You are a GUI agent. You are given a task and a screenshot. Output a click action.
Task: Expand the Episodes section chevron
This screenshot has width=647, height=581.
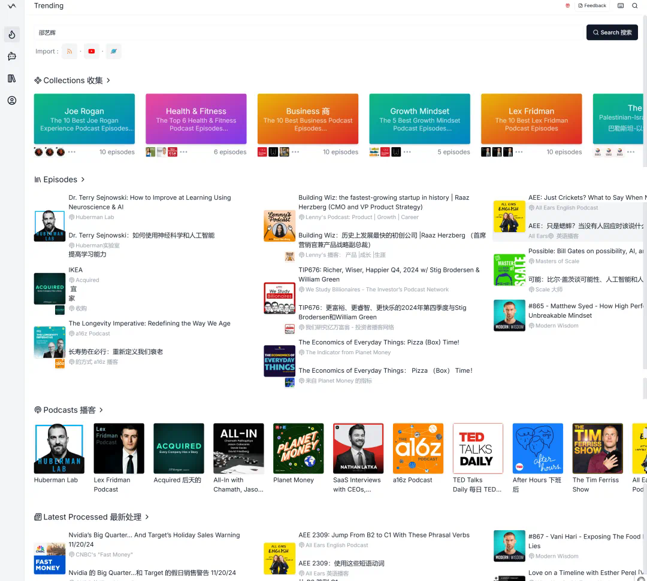click(83, 180)
